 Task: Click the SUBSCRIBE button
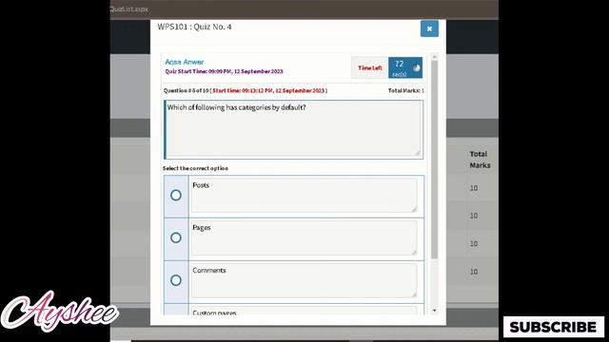point(554,327)
